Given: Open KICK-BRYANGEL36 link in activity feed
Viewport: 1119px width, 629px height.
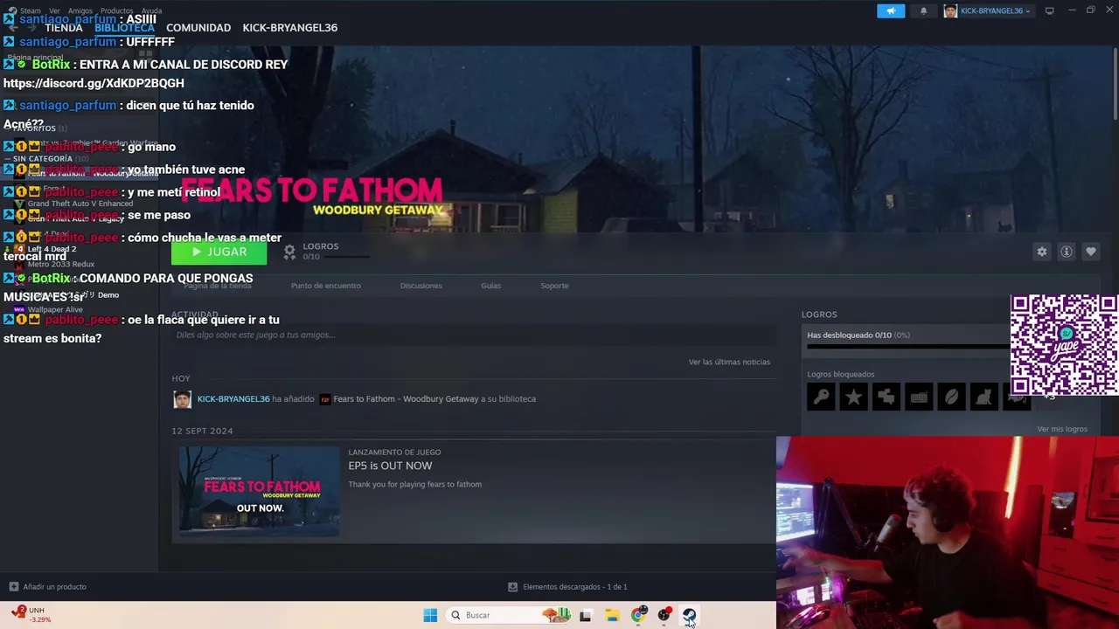Looking at the screenshot, I should 233,399.
